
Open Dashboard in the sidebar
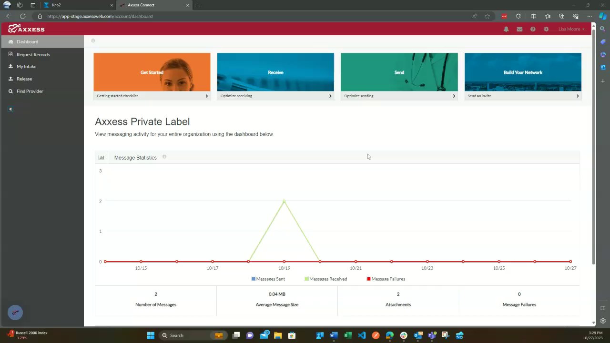coord(42,41)
